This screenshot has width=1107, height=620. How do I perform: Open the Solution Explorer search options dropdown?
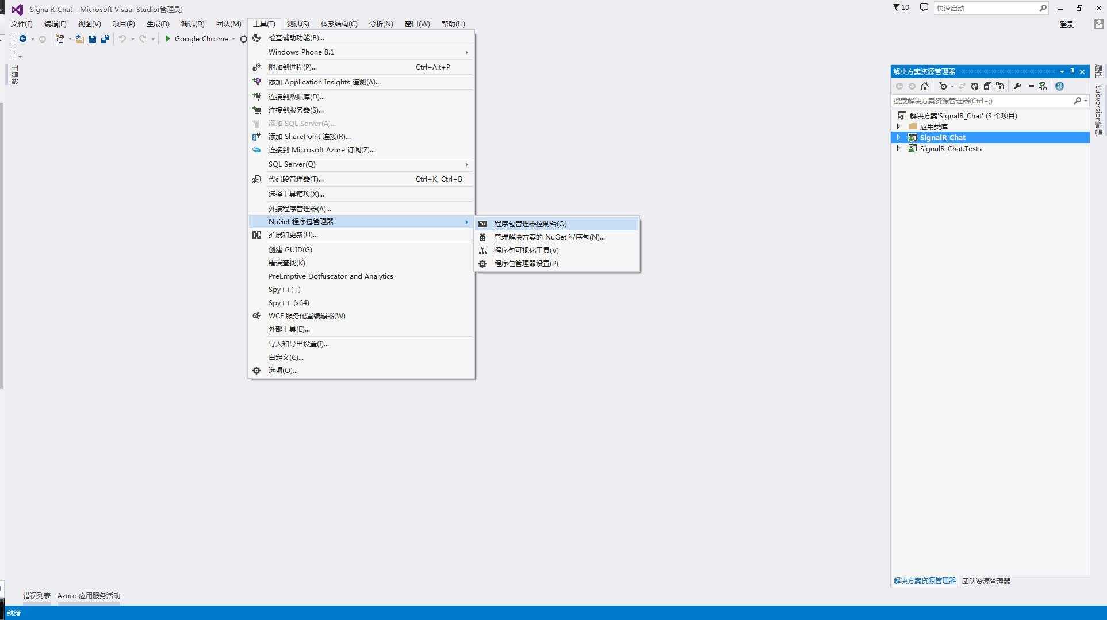coord(1085,101)
